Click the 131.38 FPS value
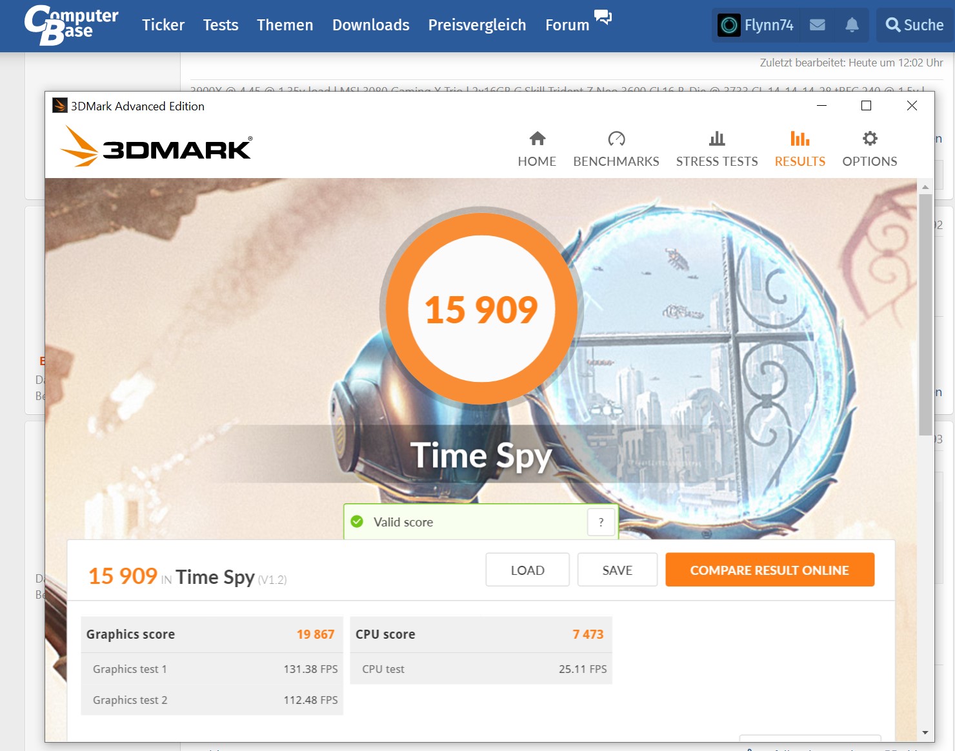 pyautogui.click(x=310, y=669)
